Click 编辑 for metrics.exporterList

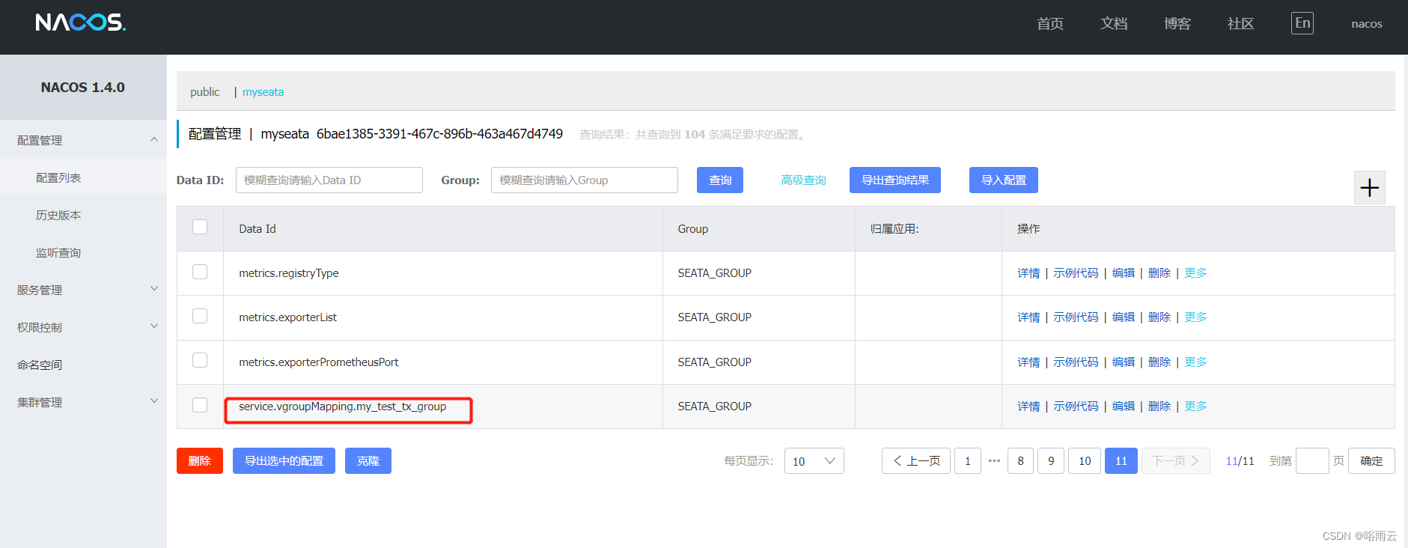[x=1123, y=317]
